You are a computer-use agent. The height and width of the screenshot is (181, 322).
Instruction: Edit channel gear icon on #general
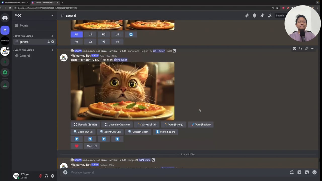tap(53, 42)
